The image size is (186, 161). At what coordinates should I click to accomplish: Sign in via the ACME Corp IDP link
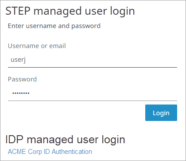click(x=50, y=152)
